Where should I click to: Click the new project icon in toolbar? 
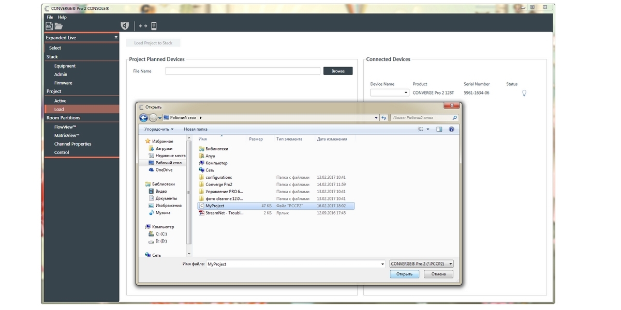pos(50,26)
